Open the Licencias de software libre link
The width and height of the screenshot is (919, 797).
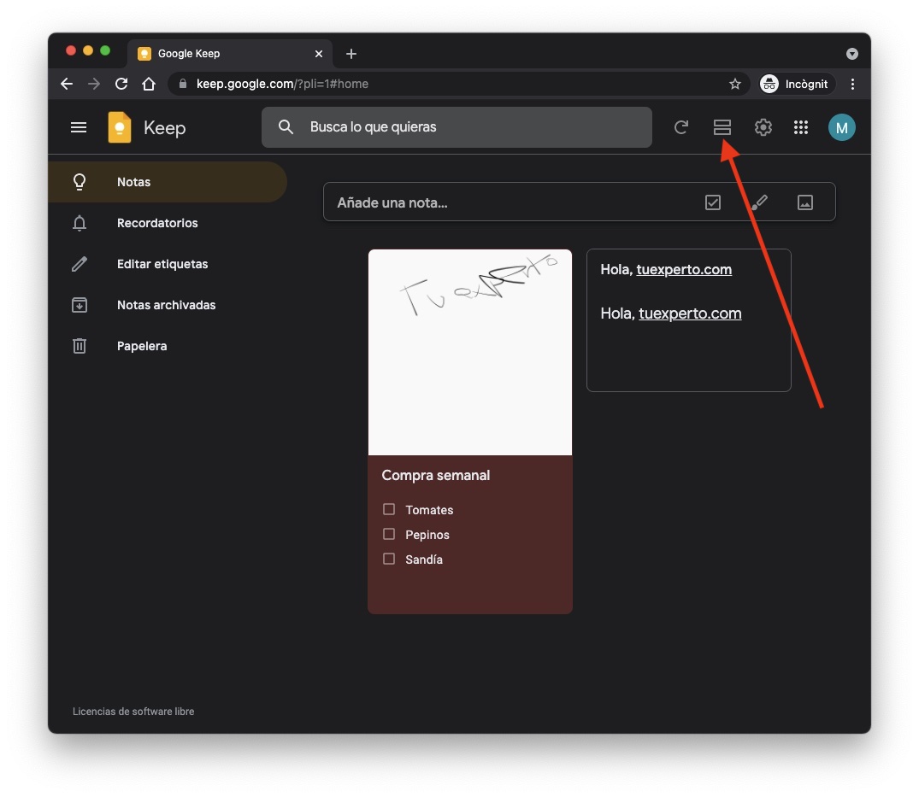133,712
